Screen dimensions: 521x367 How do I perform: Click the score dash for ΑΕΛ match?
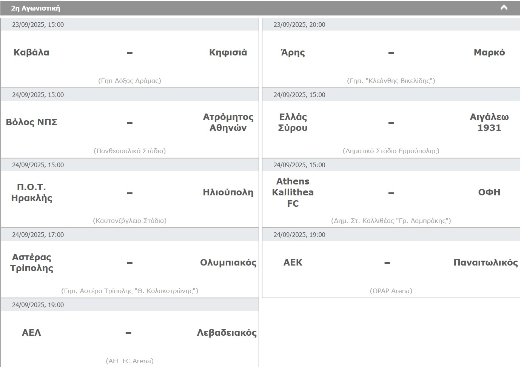(128, 333)
